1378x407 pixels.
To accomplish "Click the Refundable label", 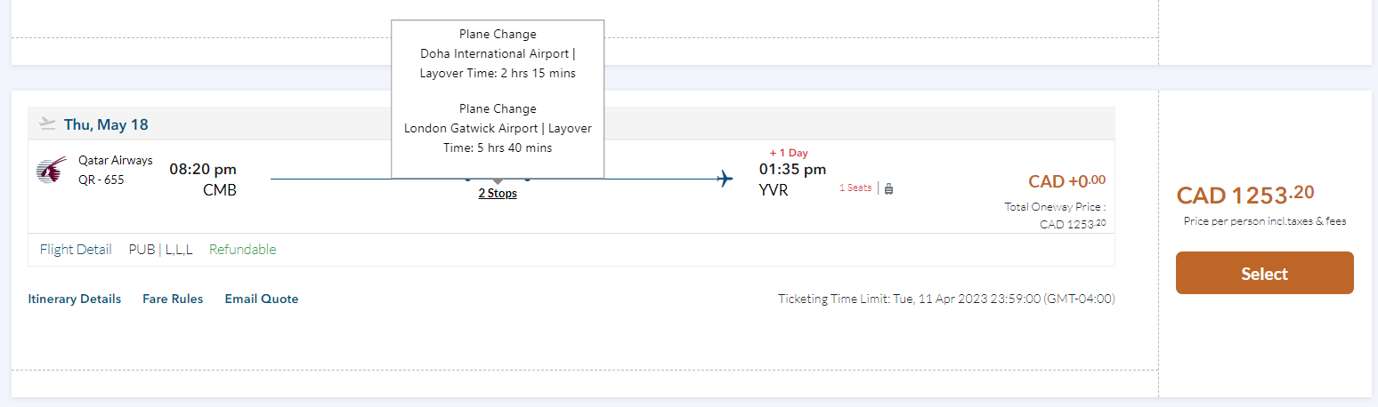I will pyautogui.click(x=243, y=250).
